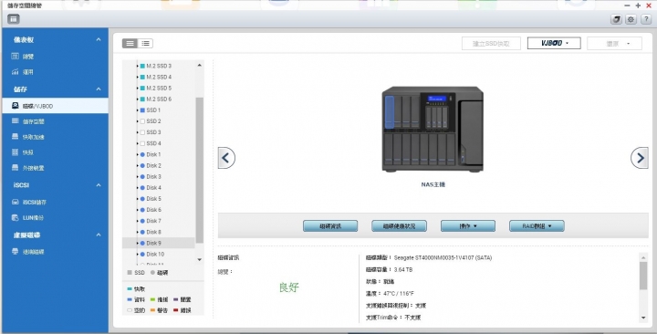
Task: Toggle the navigation panel icon at top-left
Action: 14,19
